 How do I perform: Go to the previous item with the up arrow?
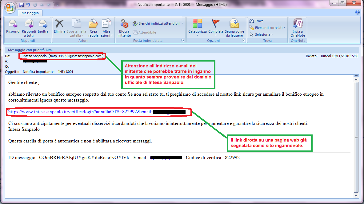click(x=42, y=5)
